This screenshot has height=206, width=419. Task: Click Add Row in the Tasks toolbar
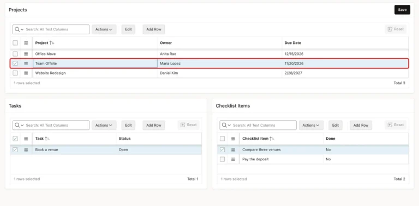(154, 125)
